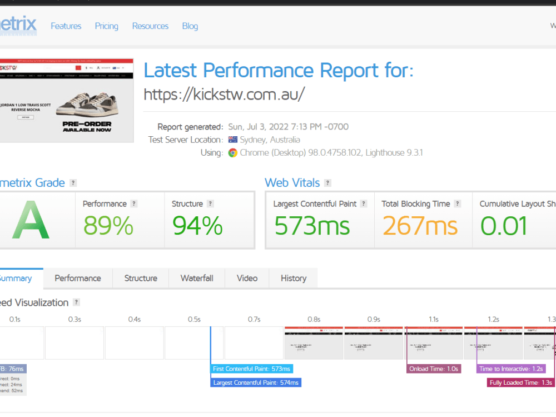Click Largest Contentful Paint 574ms marker
The height and width of the screenshot is (417, 556).
256,383
